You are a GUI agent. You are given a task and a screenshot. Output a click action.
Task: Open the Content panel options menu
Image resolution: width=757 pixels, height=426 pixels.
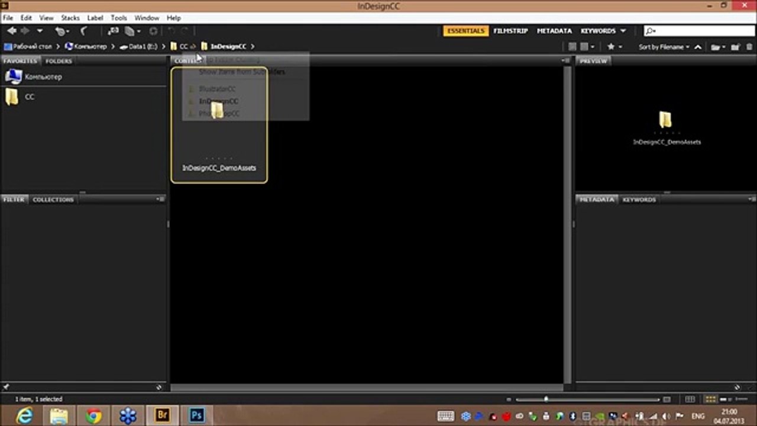[566, 61]
